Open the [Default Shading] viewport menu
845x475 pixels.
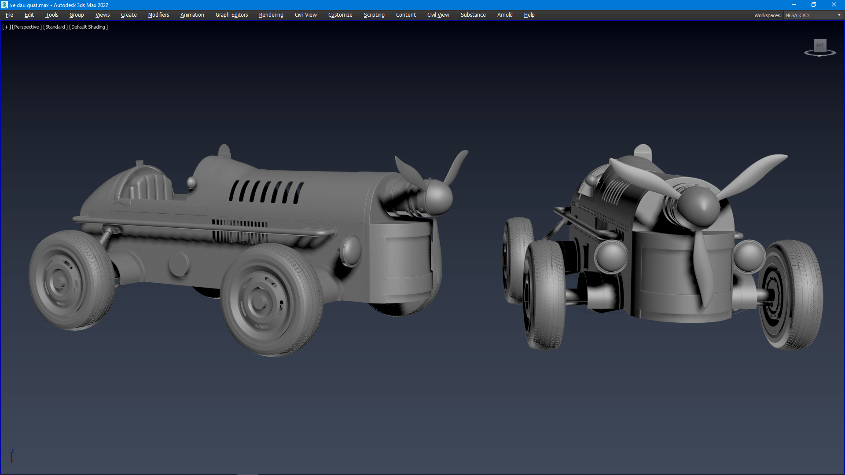pyautogui.click(x=88, y=27)
